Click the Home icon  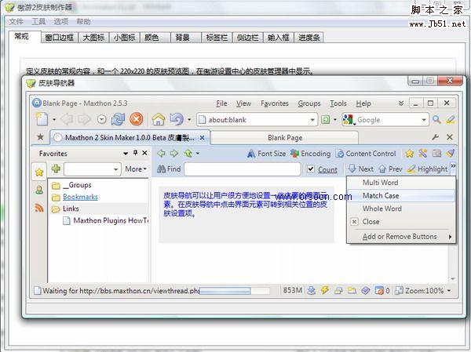(159, 119)
